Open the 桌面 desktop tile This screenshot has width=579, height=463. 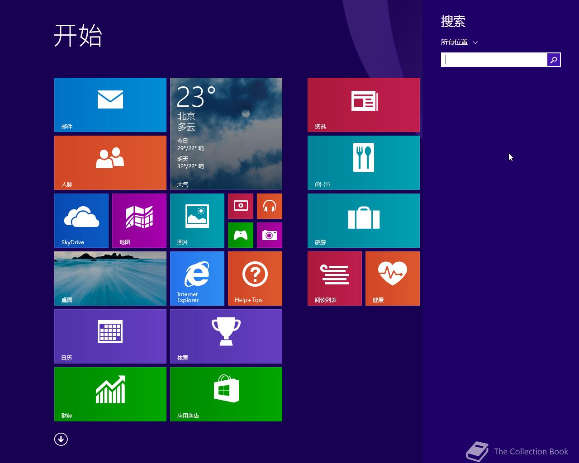tap(110, 279)
